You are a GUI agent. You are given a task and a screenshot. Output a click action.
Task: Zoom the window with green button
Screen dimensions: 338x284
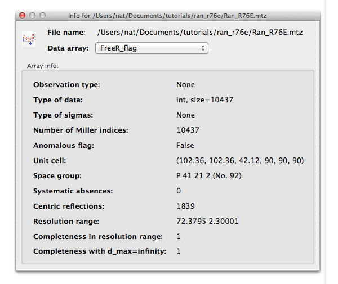(x=43, y=16)
